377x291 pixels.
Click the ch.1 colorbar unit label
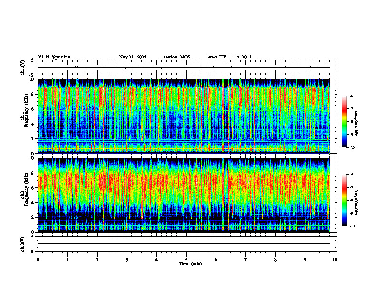pos(357,124)
